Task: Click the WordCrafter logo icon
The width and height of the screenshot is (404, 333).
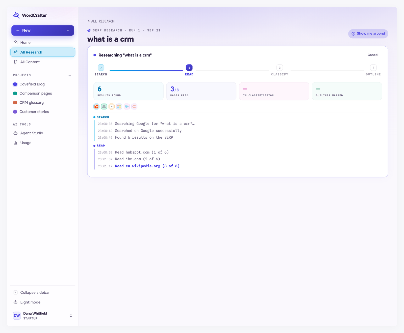Action: 16,15
